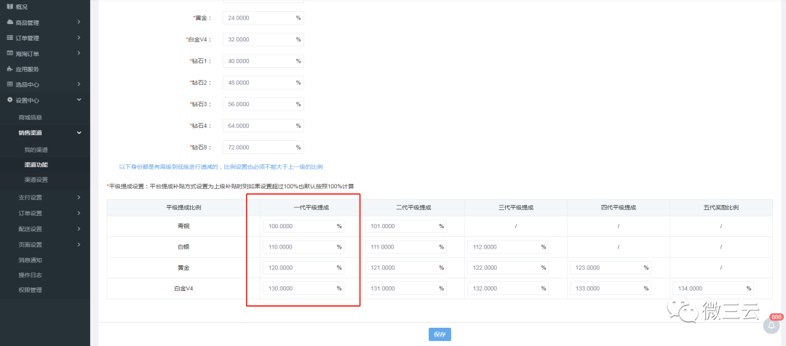Click the 二代平级提成 column header
The image size is (786, 346).
(x=413, y=207)
